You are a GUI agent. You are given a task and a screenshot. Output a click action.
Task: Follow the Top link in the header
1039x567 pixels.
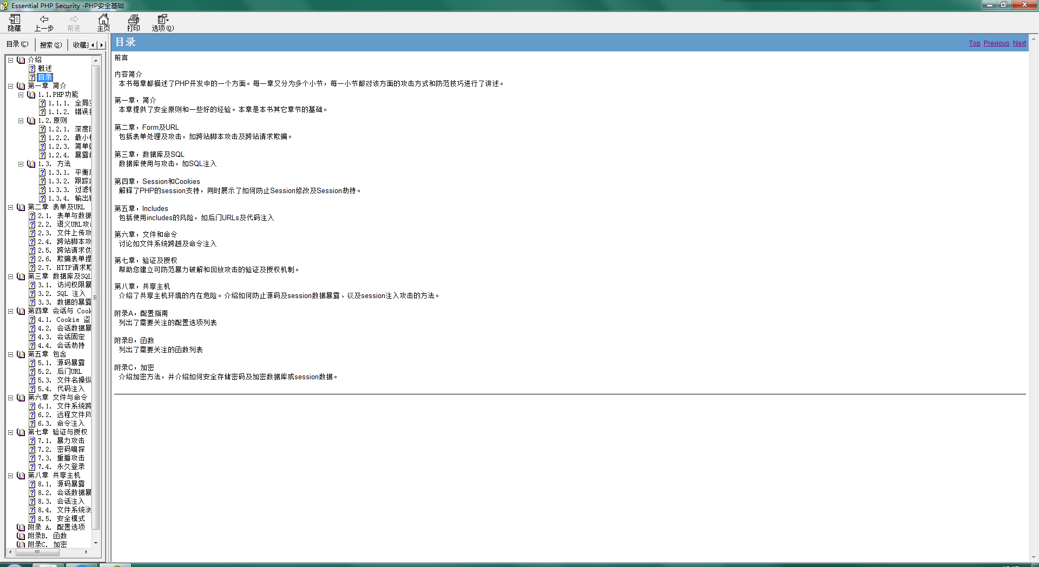coord(975,43)
